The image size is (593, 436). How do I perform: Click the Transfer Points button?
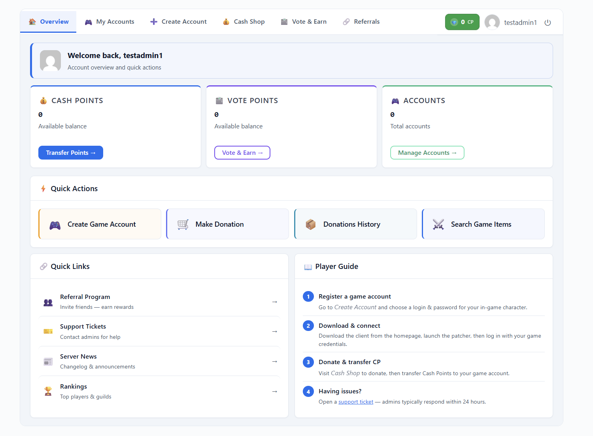click(x=71, y=153)
